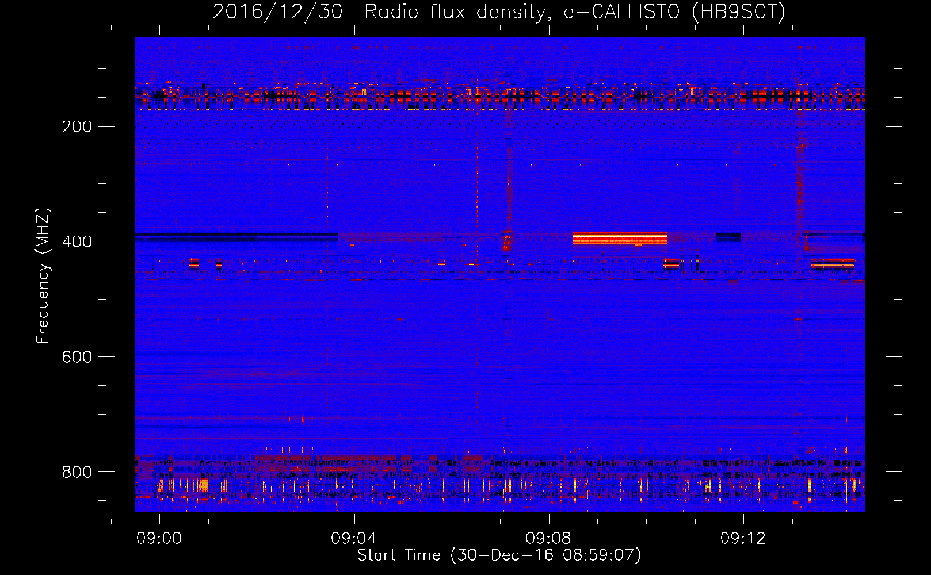Click the 600 frequency tick label
Screen dimensions: 931x575
(x=77, y=357)
